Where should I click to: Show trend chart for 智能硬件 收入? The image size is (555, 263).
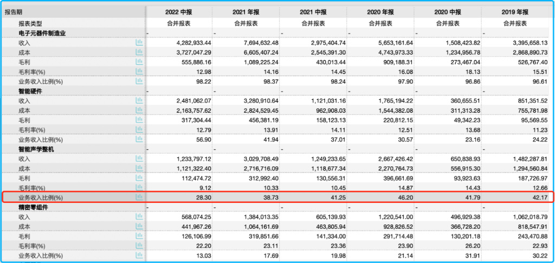pyautogui.click(x=139, y=100)
